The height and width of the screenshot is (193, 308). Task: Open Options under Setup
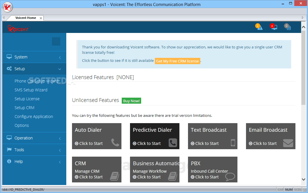coord(22,125)
